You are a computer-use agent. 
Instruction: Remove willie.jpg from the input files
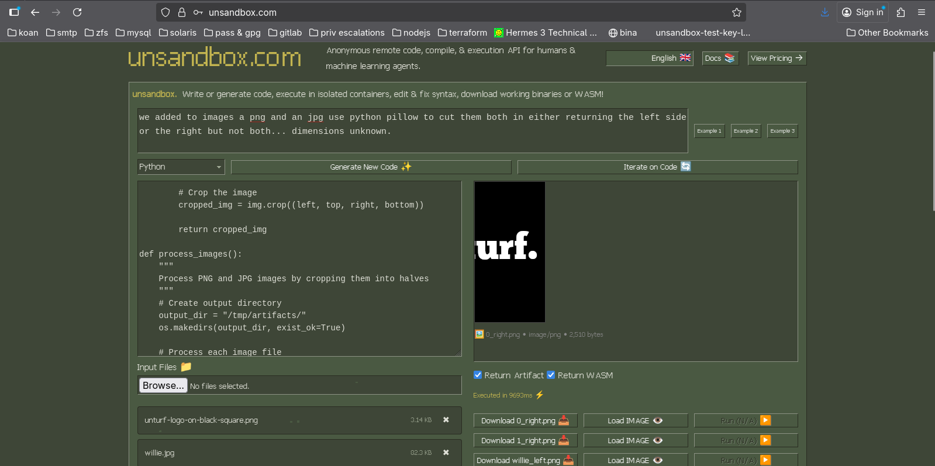(446, 453)
